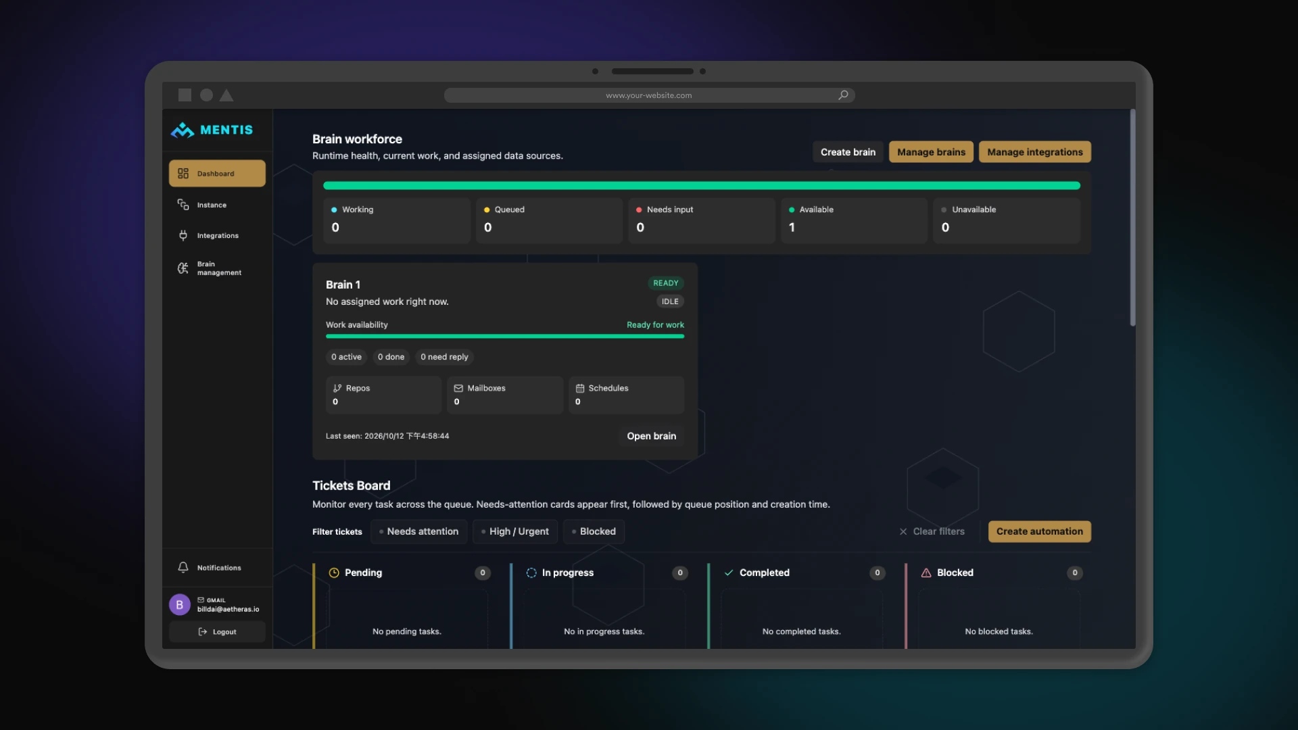
Task: Click the Blocked warning triangle icon
Action: coord(926,573)
